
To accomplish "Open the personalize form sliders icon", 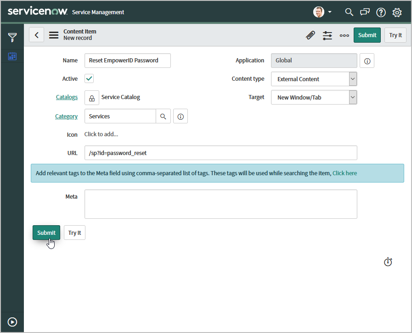I will (x=327, y=35).
